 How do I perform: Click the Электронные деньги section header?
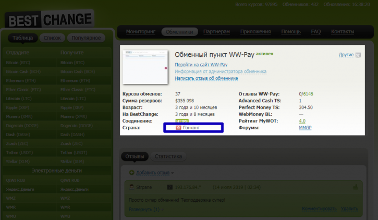(x=57, y=170)
